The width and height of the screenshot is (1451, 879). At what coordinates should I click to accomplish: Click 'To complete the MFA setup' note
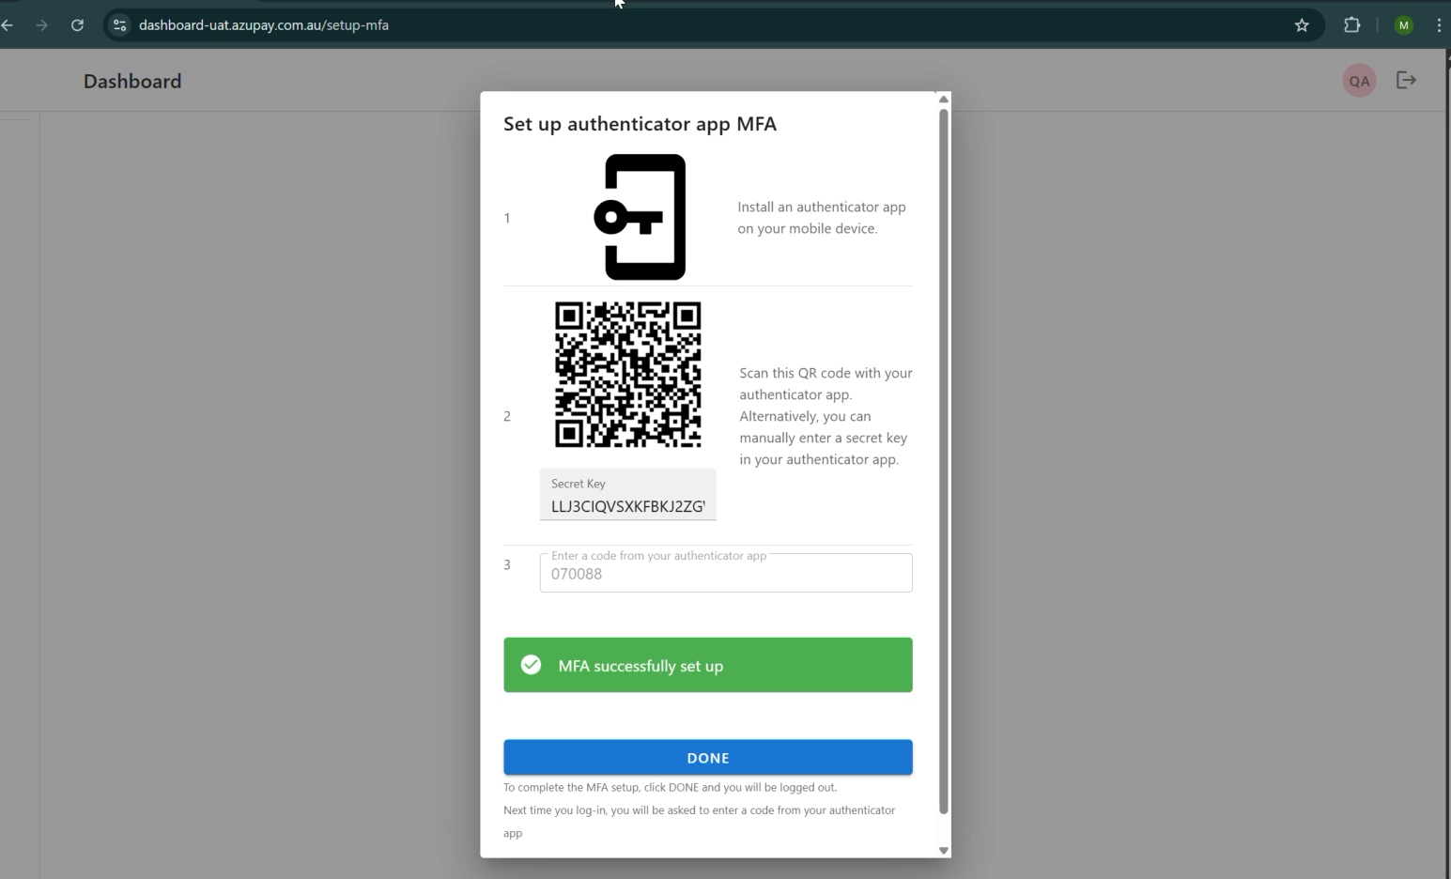pos(670,787)
